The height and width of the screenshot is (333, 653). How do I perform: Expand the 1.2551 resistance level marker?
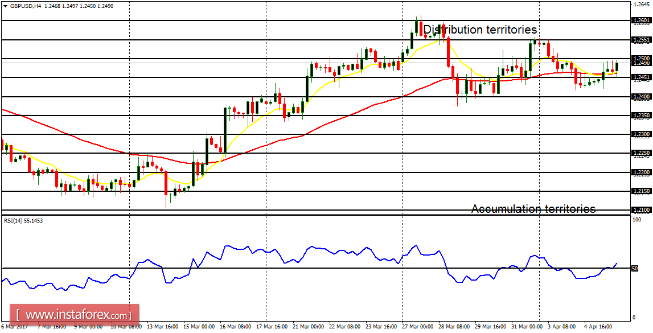pos(642,40)
